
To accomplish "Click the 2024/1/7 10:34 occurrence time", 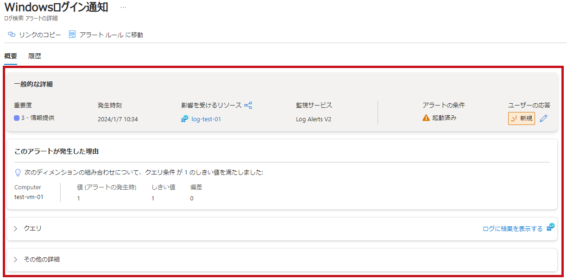I will (118, 119).
